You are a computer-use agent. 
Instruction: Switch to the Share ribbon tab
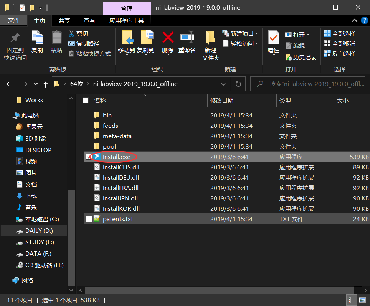point(64,21)
